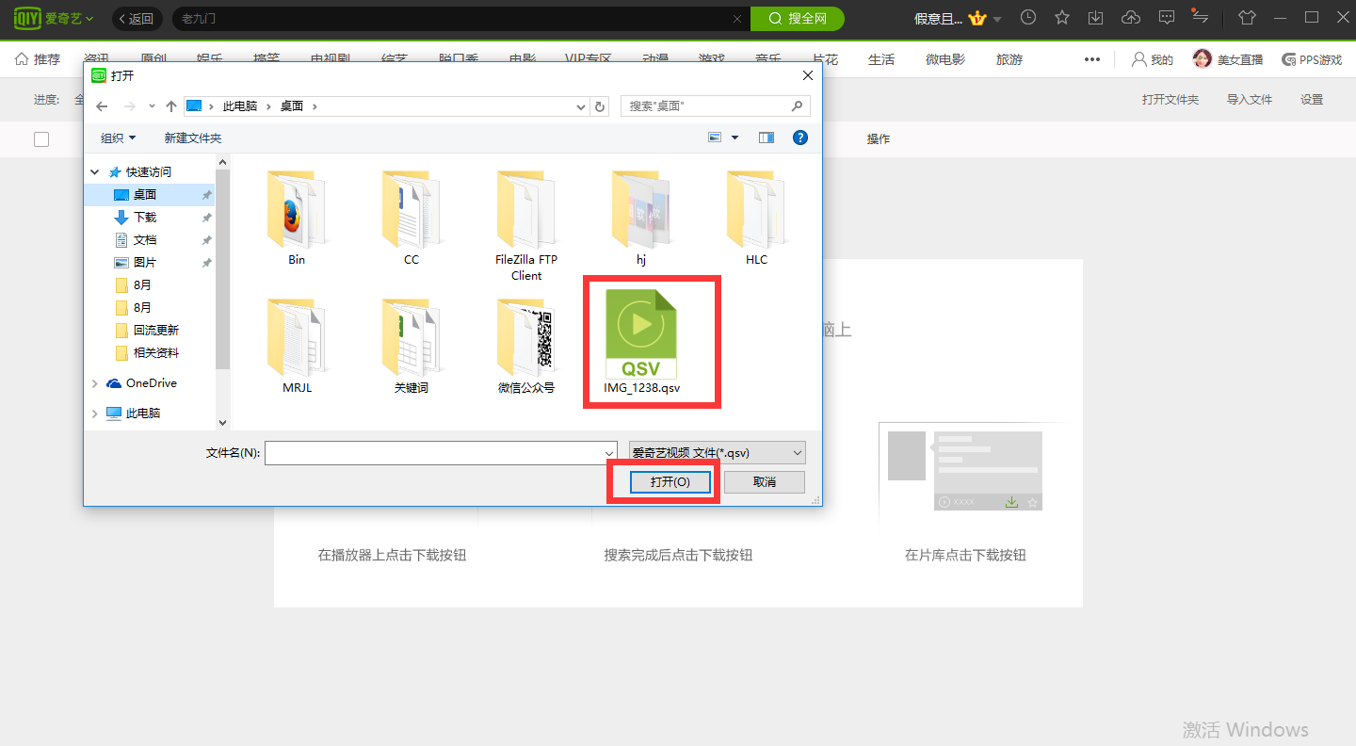This screenshot has height=746, width=1356.
Task: Open the 组织 dropdown menu
Action: click(119, 138)
